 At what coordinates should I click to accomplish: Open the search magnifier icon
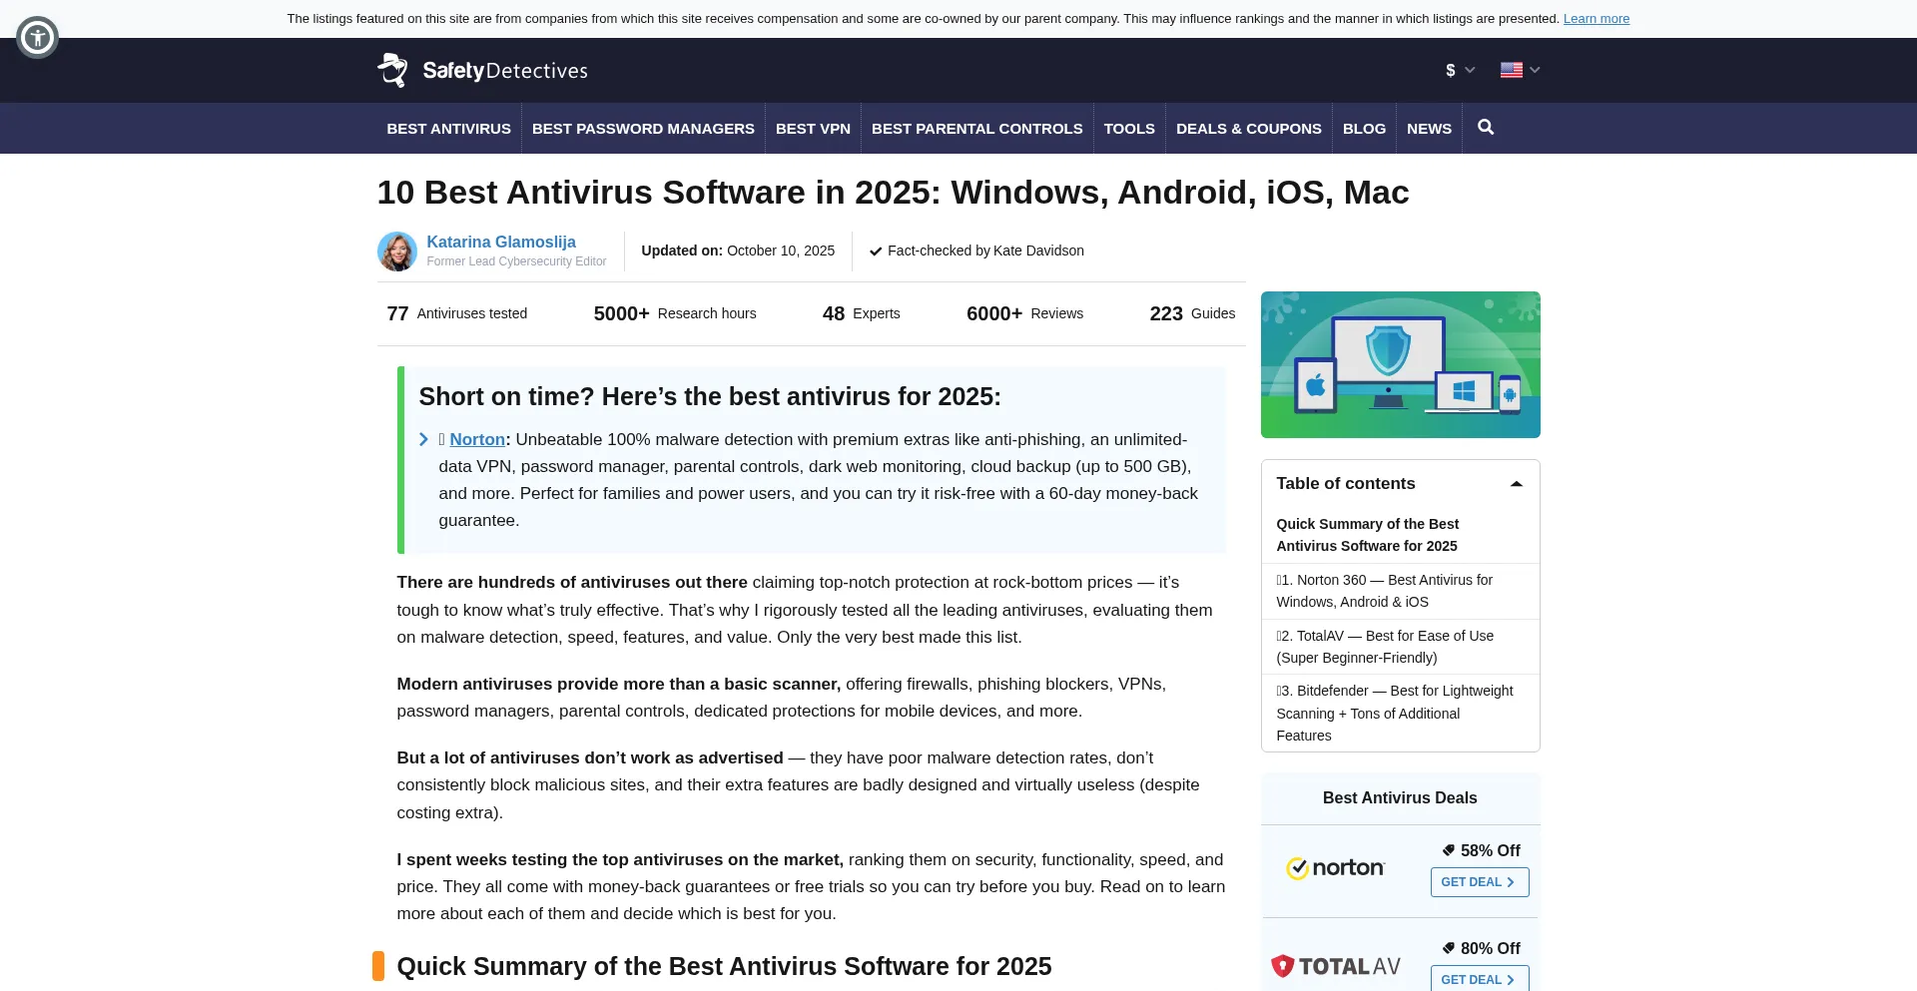point(1486,128)
